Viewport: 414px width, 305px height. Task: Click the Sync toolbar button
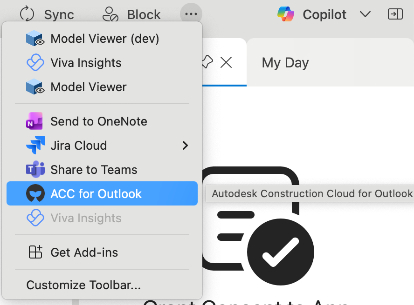(x=47, y=14)
